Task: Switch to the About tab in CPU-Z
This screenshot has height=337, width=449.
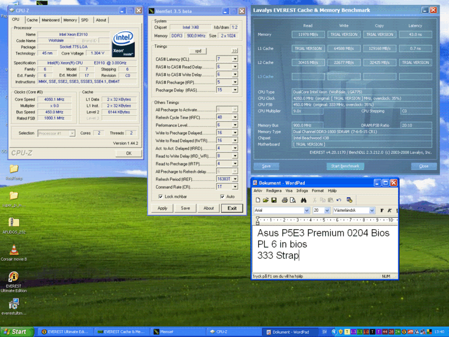Action: pos(101,20)
